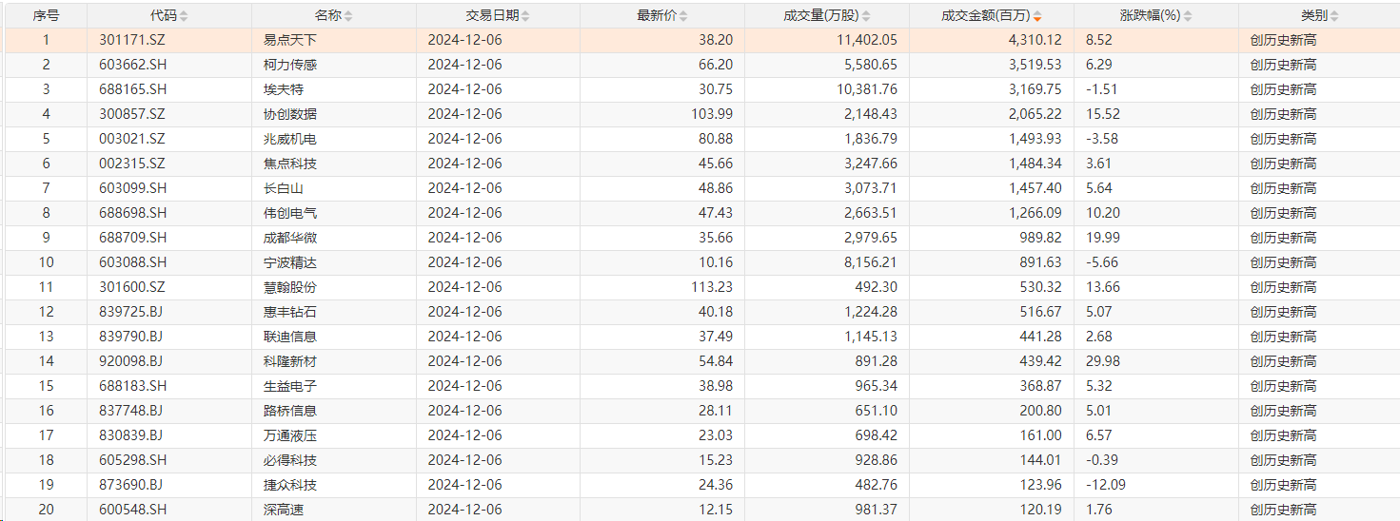Click the name 协创数据

click(x=290, y=114)
